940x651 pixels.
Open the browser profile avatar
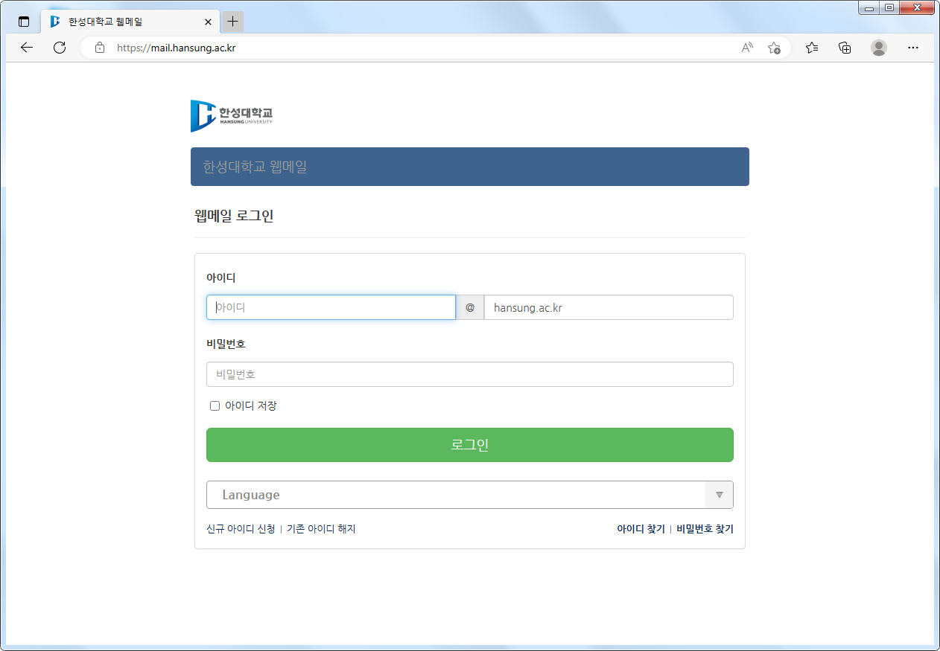coord(879,48)
